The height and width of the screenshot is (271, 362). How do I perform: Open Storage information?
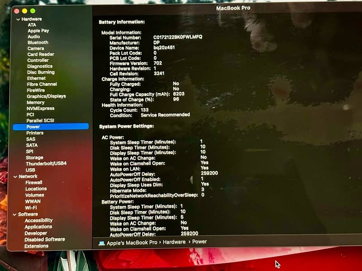pos(35,158)
